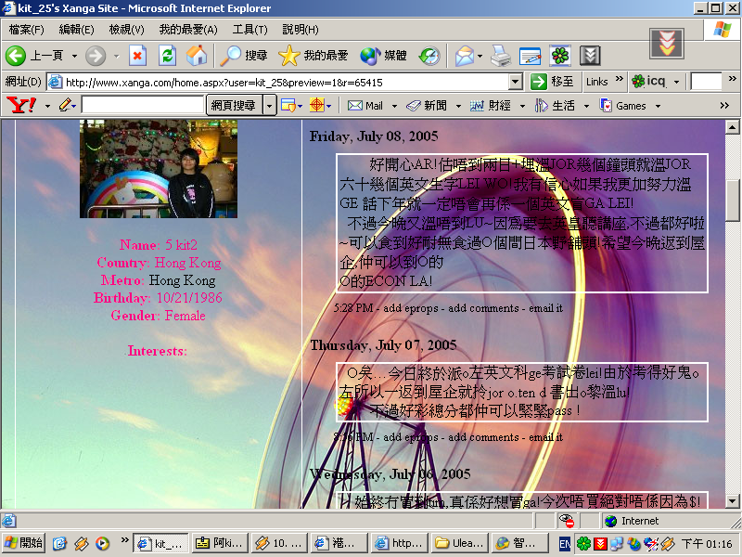The height and width of the screenshot is (557, 742).
Task: Click 'add comments' under the July 07 post
Action: pos(483,437)
